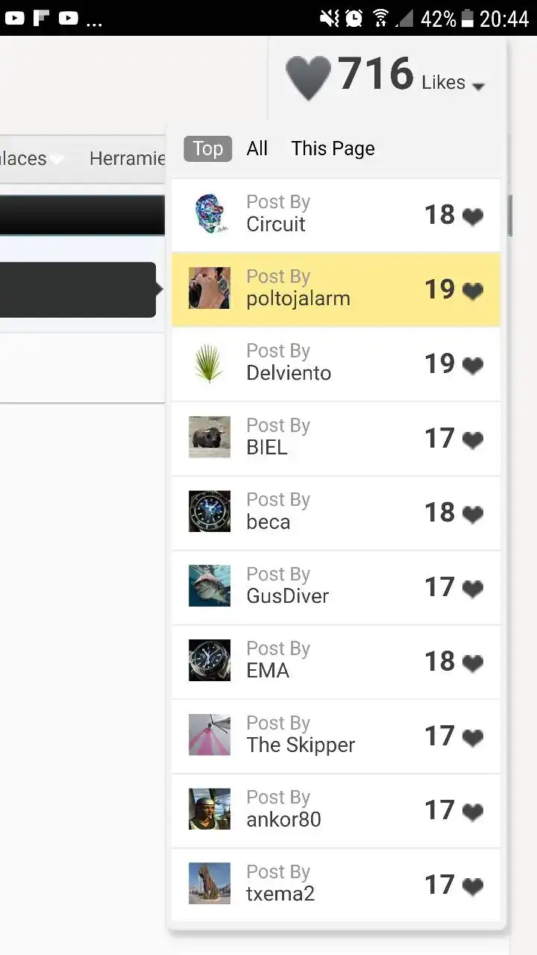
Task: Open the post by BIEL
Action: [x=336, y=438]
